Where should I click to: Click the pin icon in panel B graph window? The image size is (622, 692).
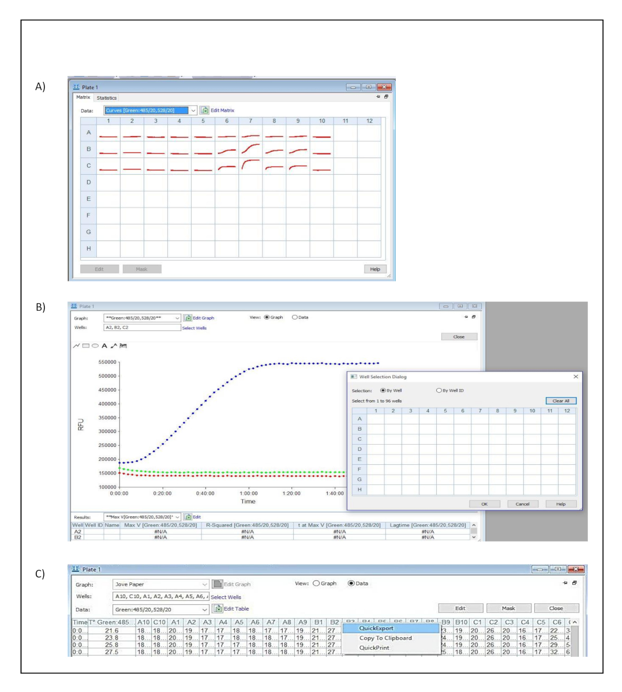[466, 317]
